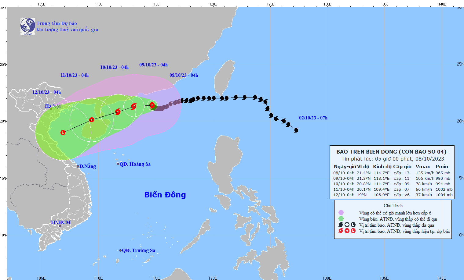Image resolution: width=464 pixels, height=280 pixels.
Task: Select the current red storm-center icon for 08/10
Action: (152, 105)
